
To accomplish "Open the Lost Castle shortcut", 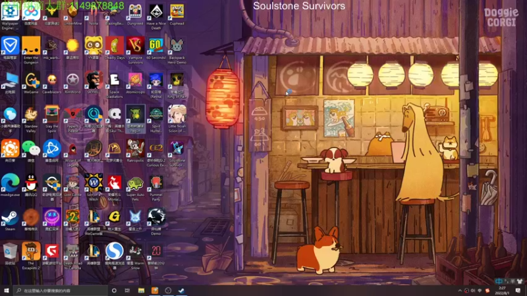I will pyautogui.click(x=72, y=185).
